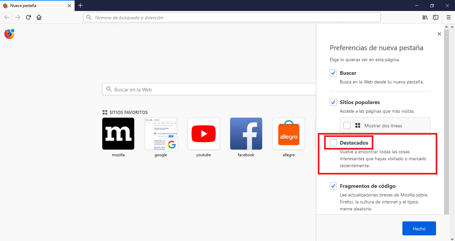
Task: Open the google top site tile
Action: [x=161, y=134]
